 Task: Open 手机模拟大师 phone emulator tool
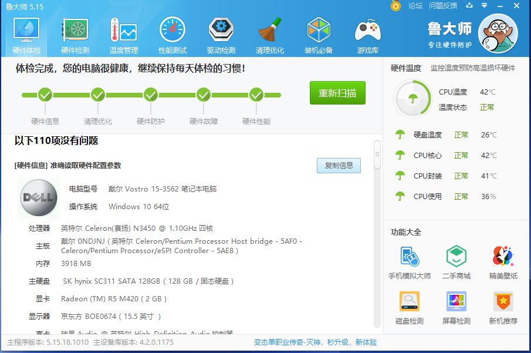410,263
